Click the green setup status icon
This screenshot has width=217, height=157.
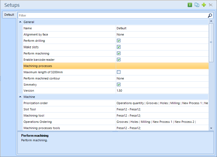(x=190, y=5)
